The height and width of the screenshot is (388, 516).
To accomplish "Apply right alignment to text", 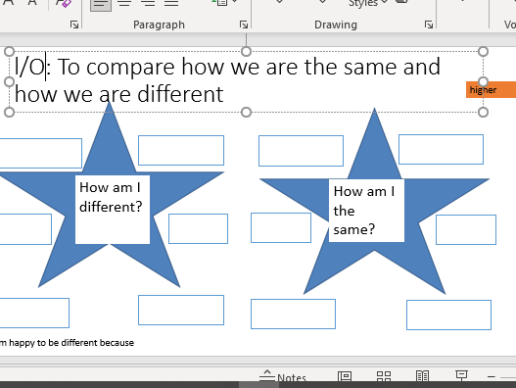I will (148, 4).
